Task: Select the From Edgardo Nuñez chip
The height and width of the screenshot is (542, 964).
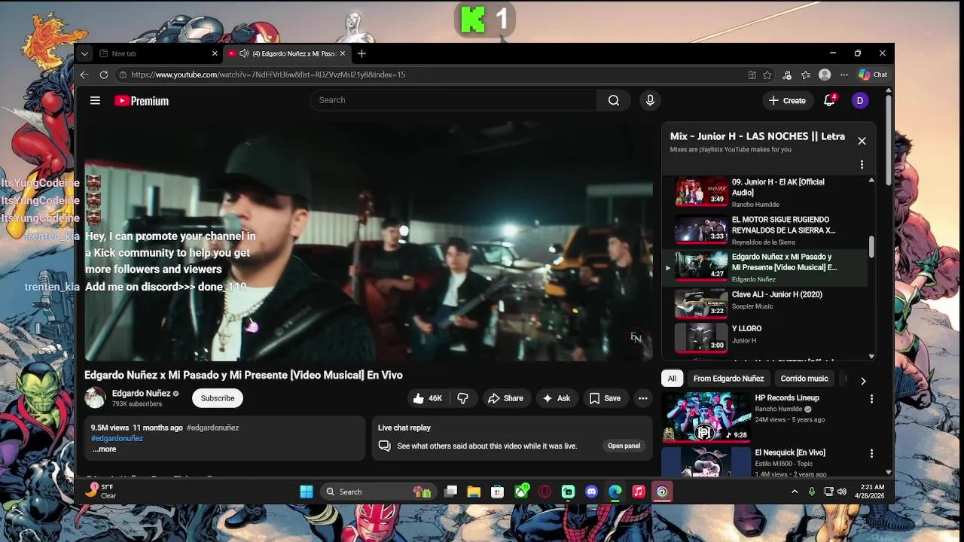Action: tap(728, 379)
